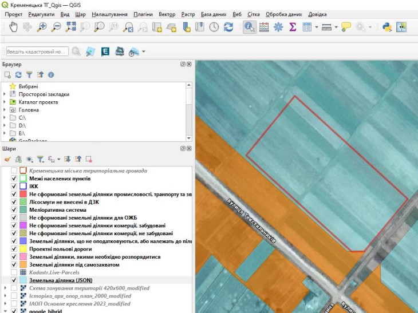Open measure tool dropdown arrow
Viewport: 418px width, 313px height.
pos(336,27)
